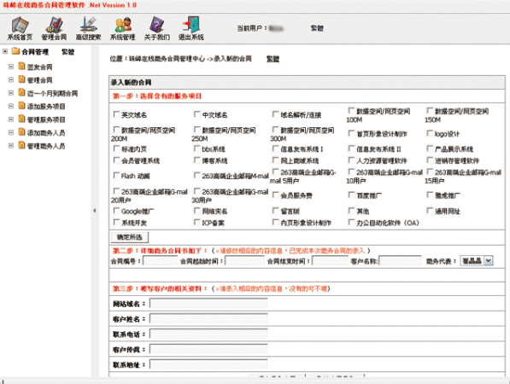
Task: Follow the 繁體 link beside the location path
Action: [273, 59]
